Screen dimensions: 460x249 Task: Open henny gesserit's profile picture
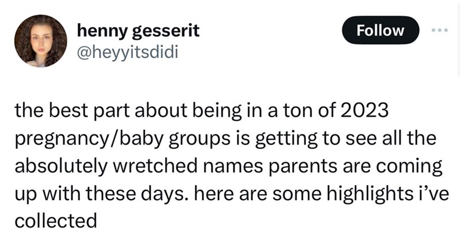[x=41, y=41]
